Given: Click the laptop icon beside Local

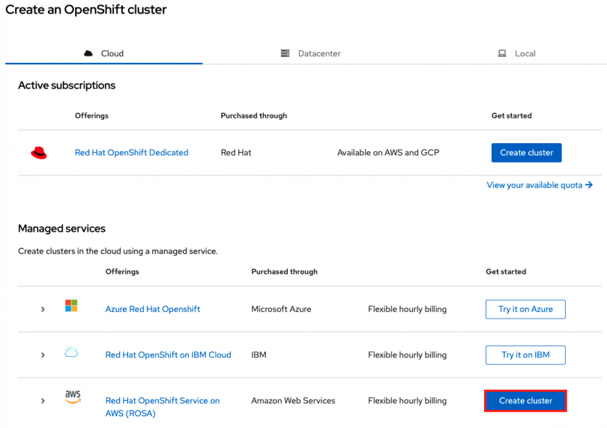Looking at the screenshot, I should click(x=502, y=53).
